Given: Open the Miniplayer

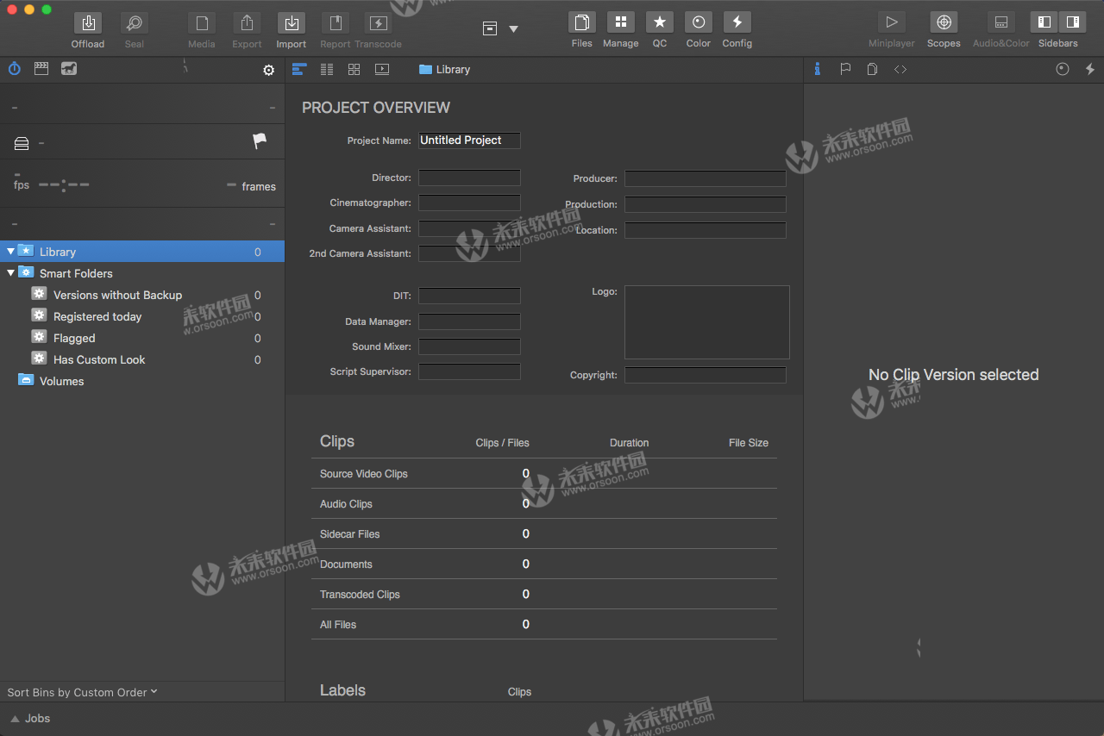Looking at the screenshot, I should pos(892,22).
